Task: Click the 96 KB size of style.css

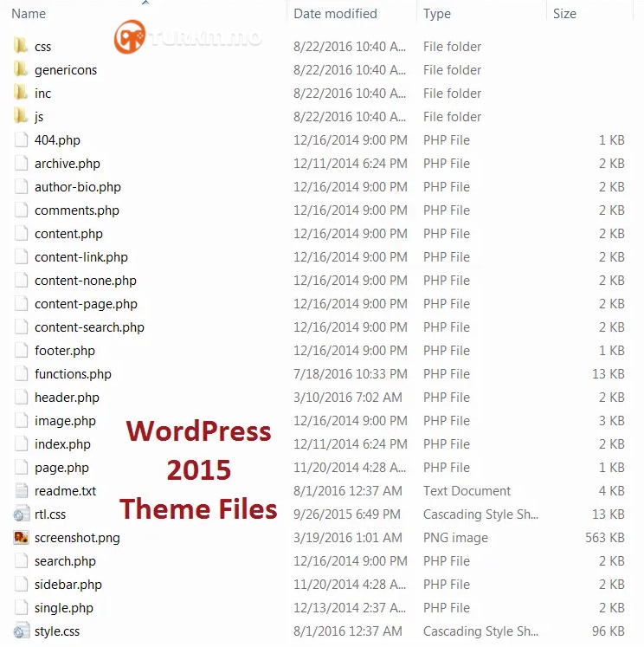Action: coord(609,631)
